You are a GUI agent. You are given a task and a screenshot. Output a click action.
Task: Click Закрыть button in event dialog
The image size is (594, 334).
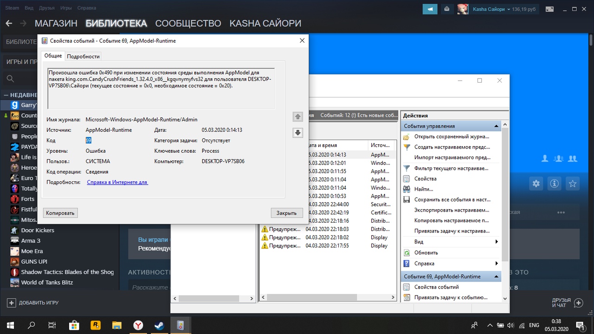286,213
